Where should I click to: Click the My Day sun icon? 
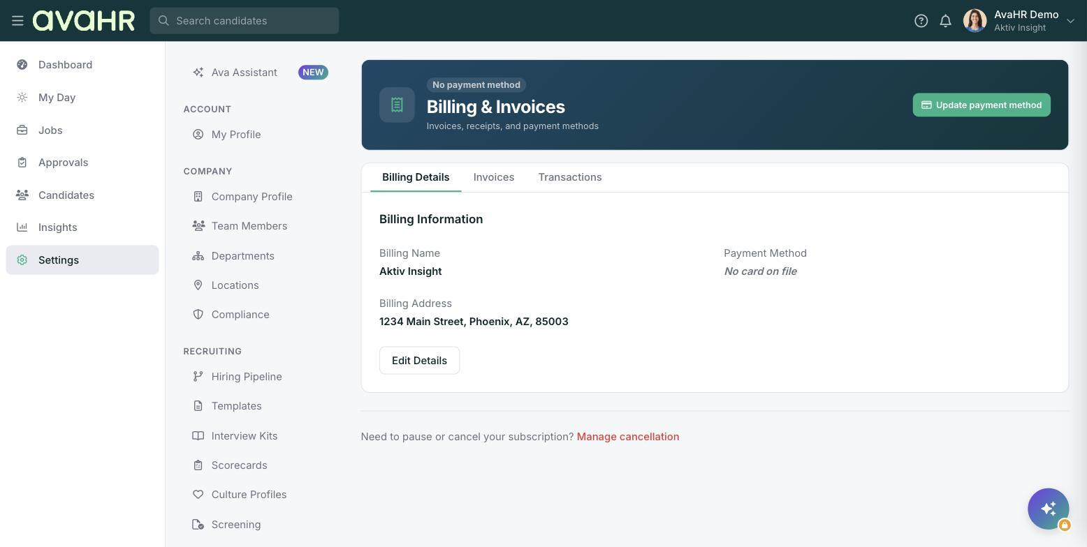tap(22, 98)
